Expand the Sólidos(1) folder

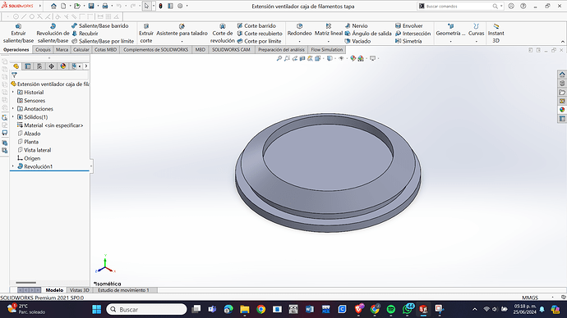(13, 117)
